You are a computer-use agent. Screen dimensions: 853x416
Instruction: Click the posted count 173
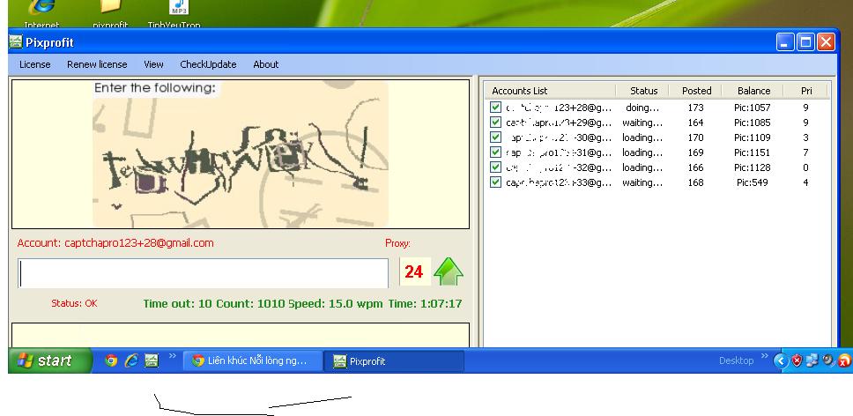pos(695,108)
